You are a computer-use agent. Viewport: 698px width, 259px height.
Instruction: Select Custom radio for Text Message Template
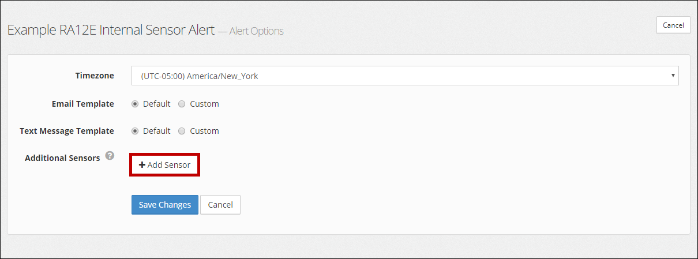coord(182,131)
